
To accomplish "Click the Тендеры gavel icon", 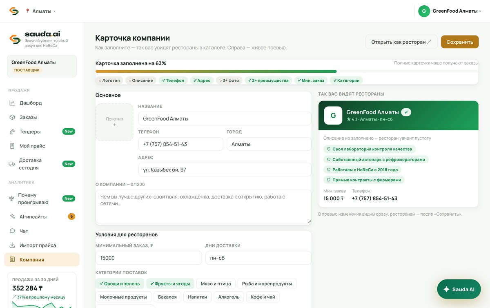I will (x=12, y=132).
